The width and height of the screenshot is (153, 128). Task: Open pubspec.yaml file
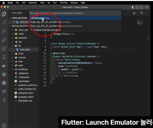coord(26,97)
